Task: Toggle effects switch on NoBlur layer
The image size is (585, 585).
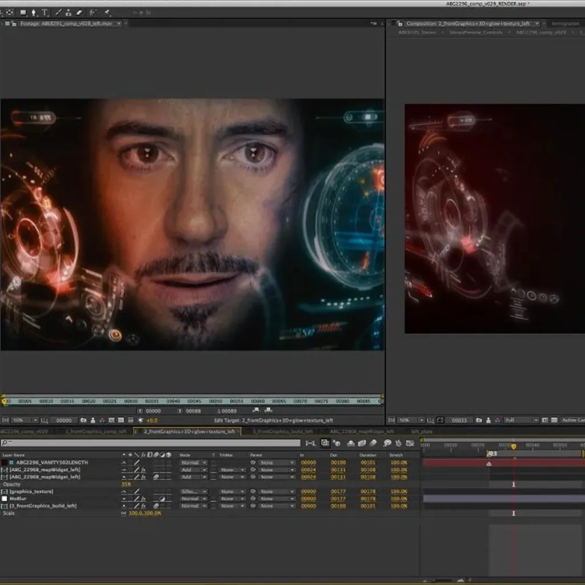Action: [143, 499]
